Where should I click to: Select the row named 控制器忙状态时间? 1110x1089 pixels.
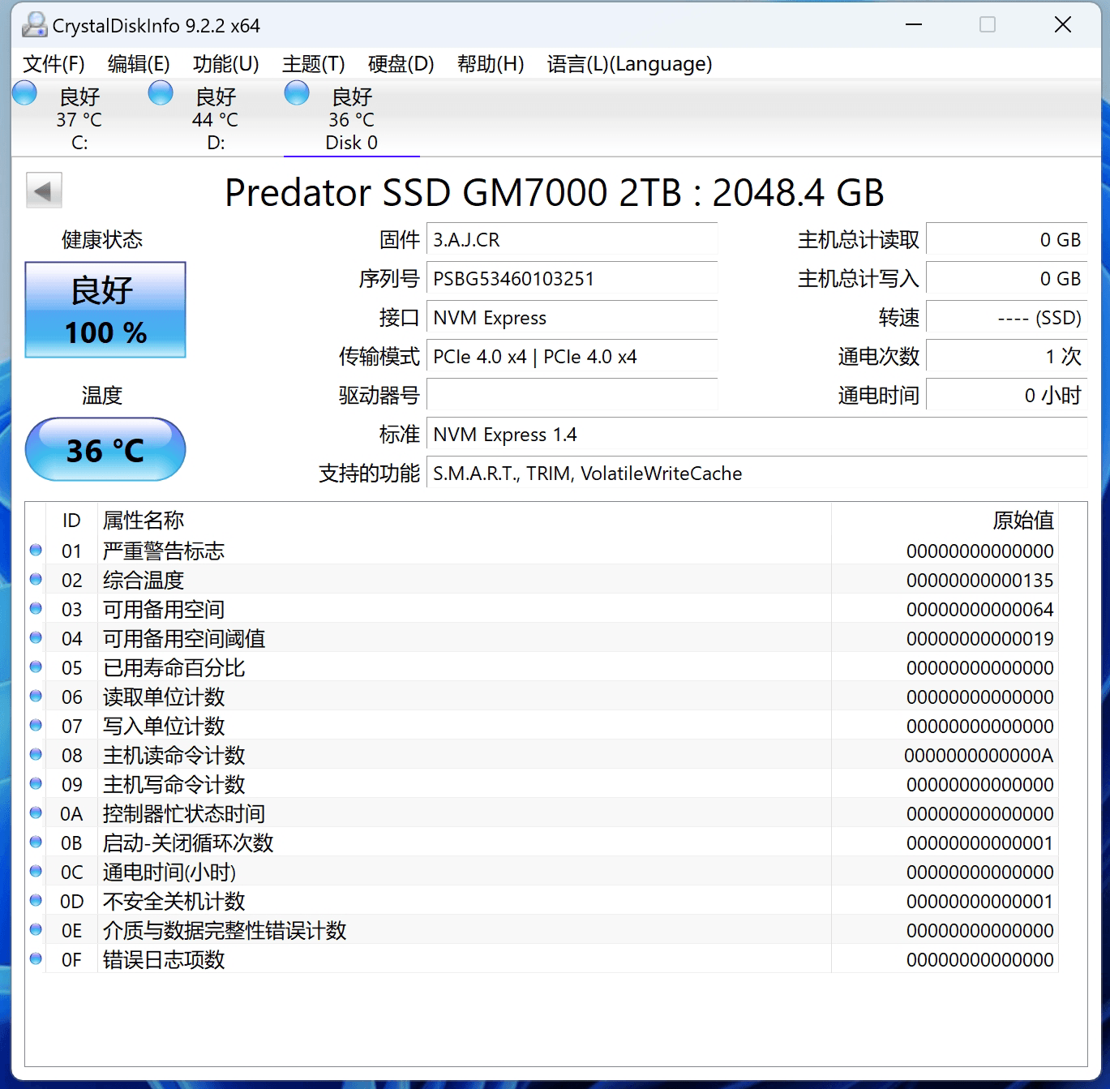pos(542,813)
